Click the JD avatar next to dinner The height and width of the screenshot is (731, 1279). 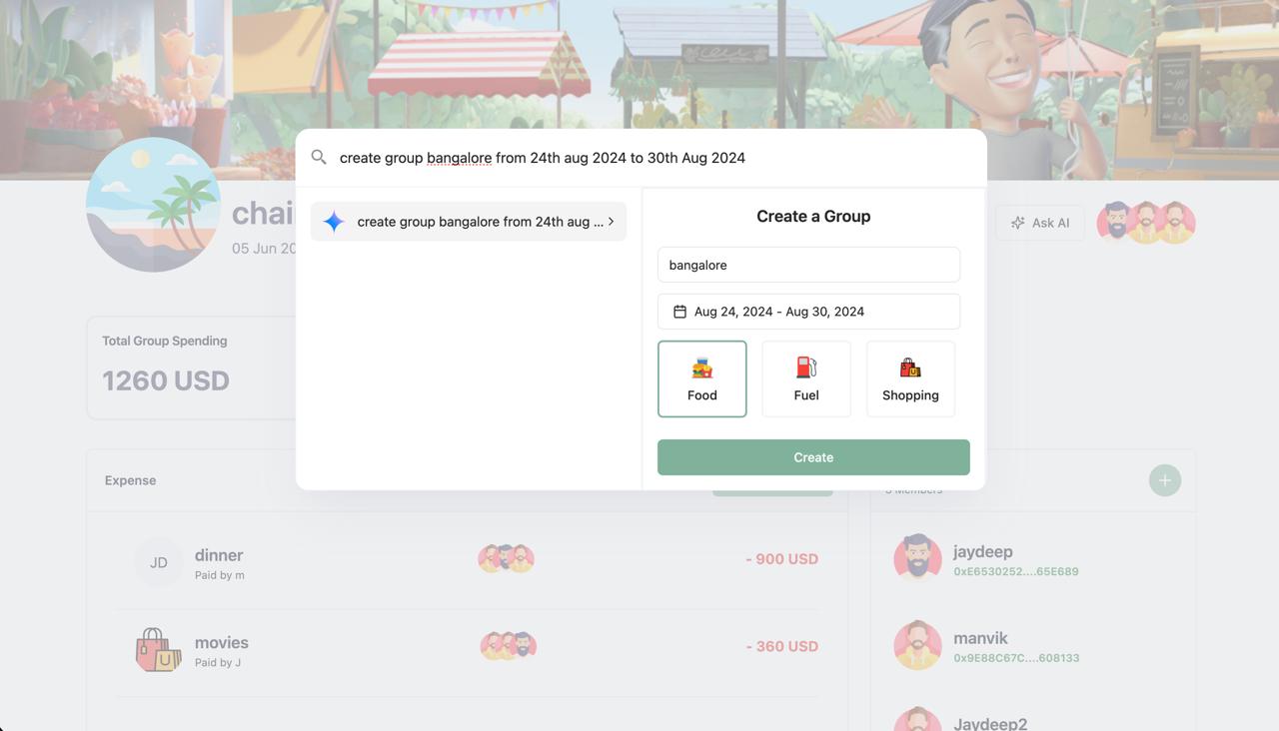159,562
